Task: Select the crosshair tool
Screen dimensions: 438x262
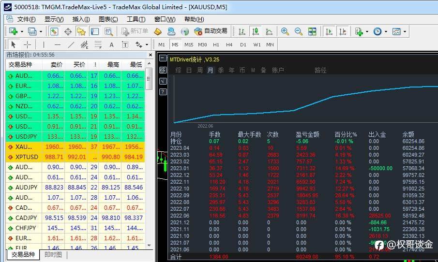Action: point(27,44)
